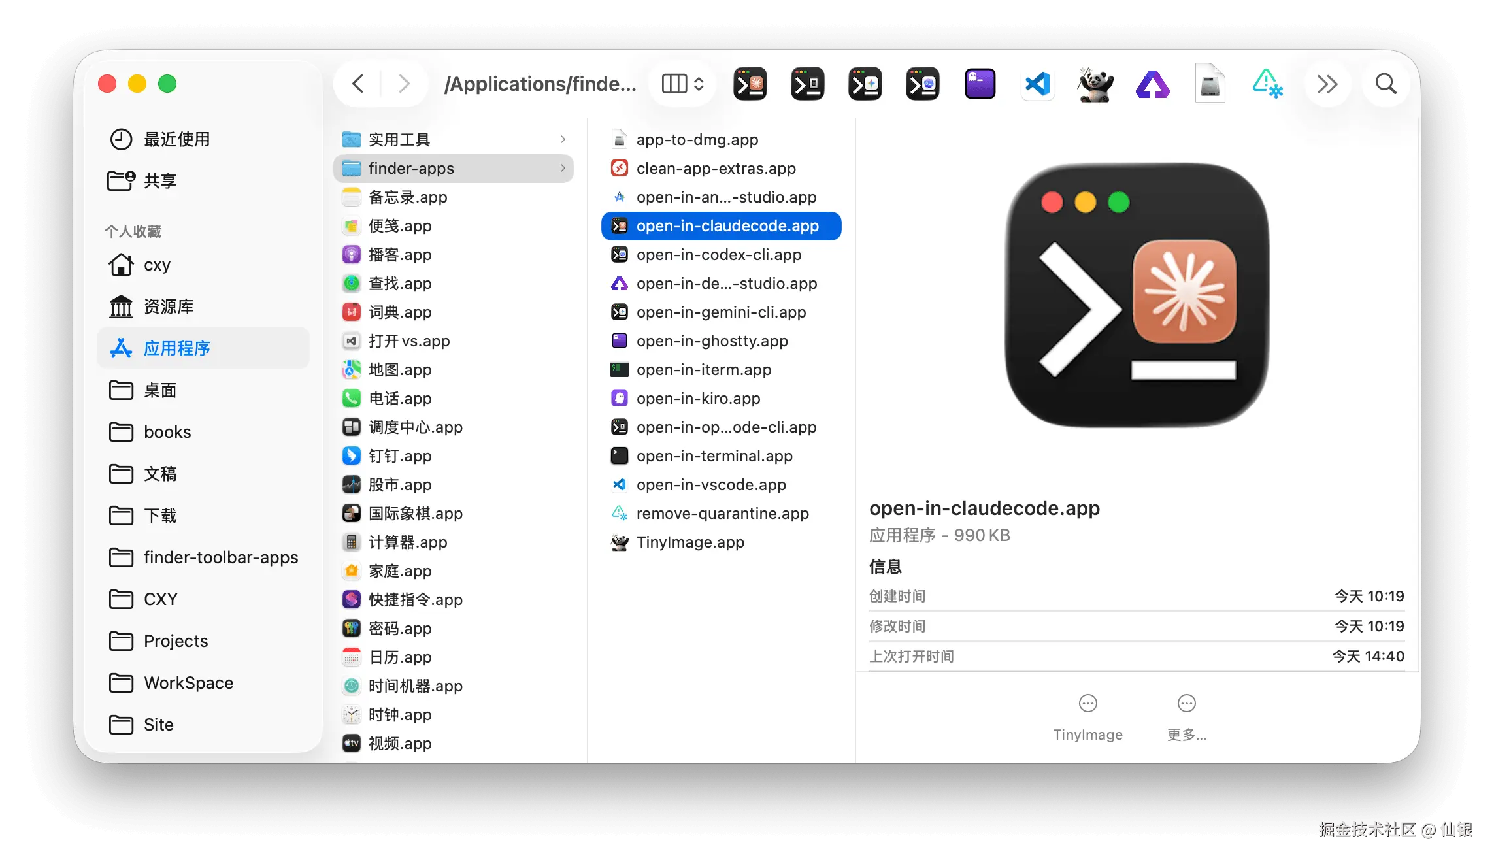Click the purple triangle DevEco Studio toolbar icon
Screen dimensions: 1494x860
click(1152, 84)
